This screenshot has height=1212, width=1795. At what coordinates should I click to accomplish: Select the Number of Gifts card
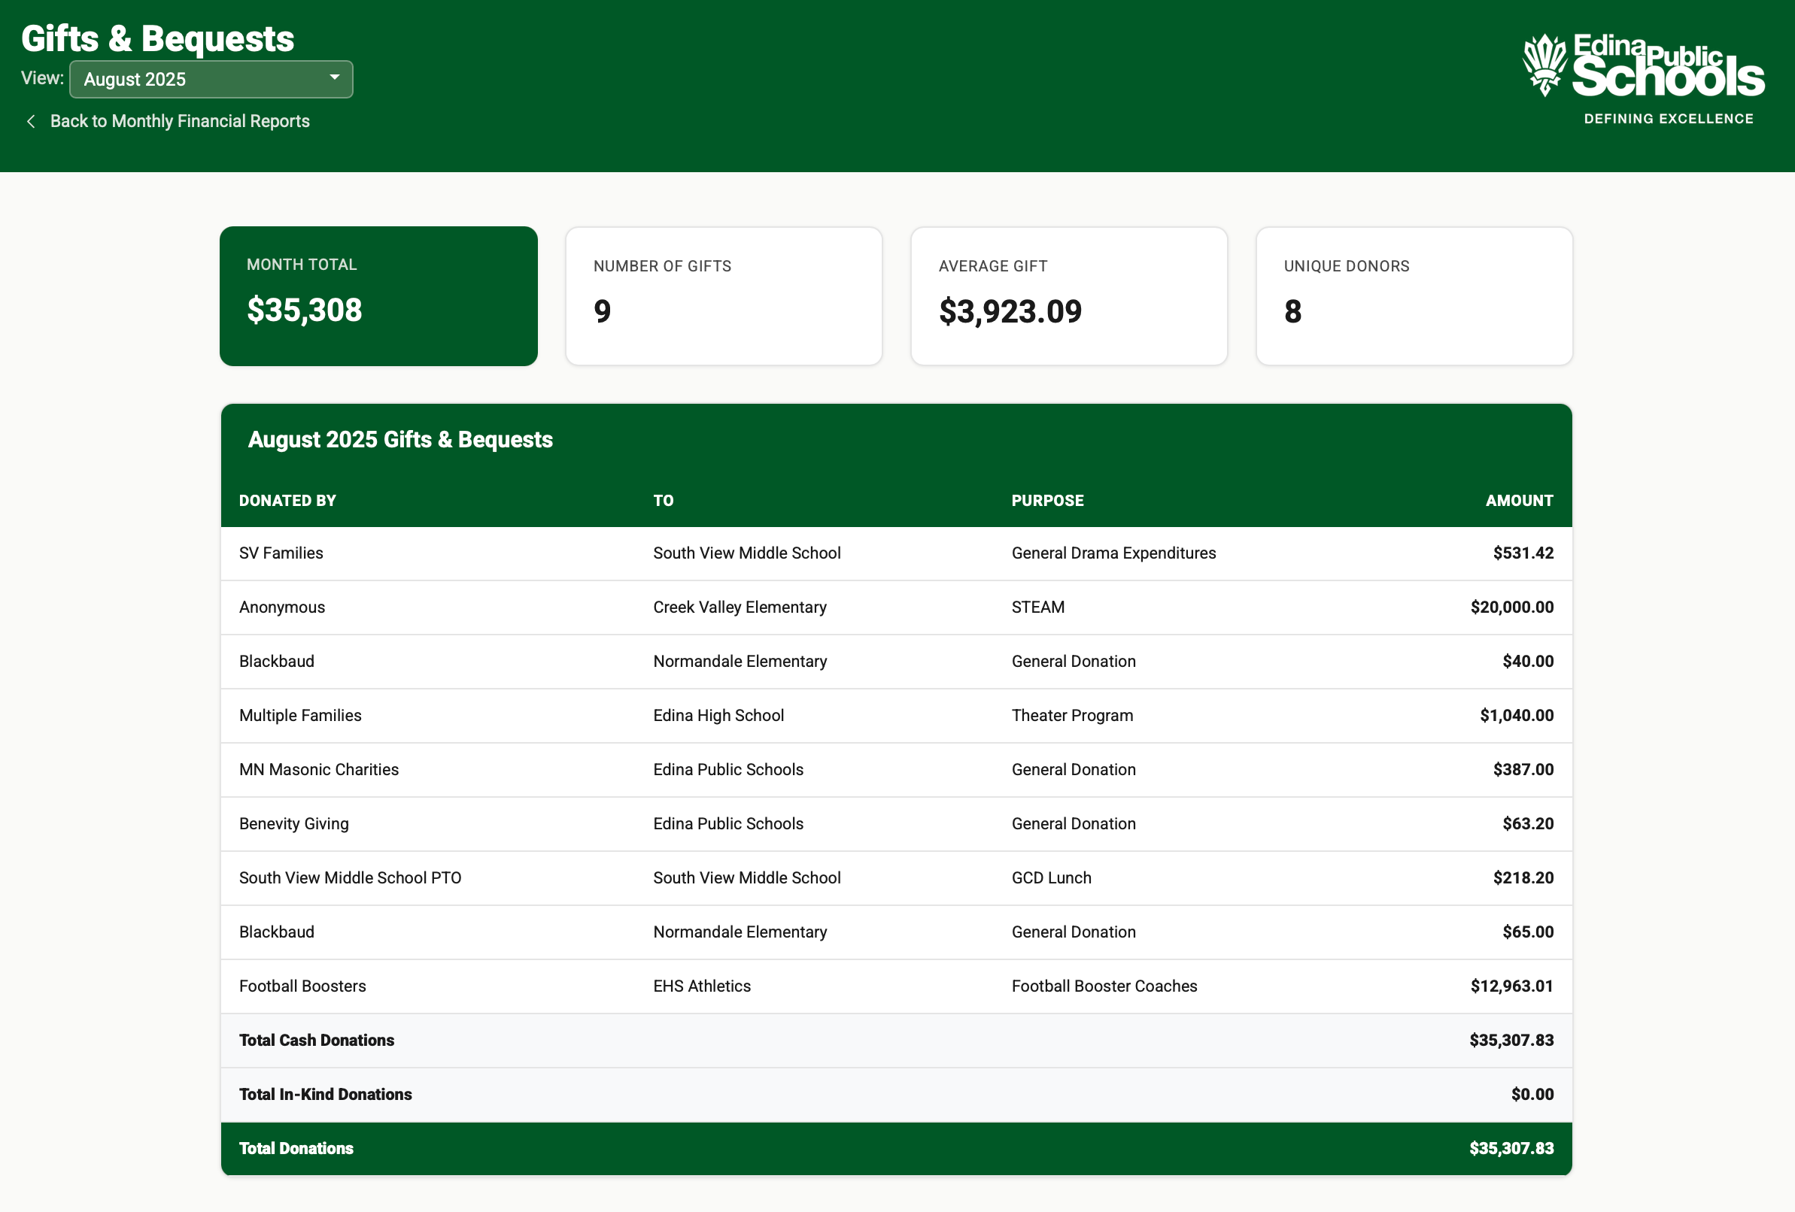pos(724,296)
